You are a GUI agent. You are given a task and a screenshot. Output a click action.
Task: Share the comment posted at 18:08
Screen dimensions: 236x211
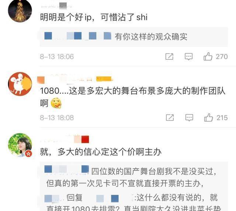[170, 118]
